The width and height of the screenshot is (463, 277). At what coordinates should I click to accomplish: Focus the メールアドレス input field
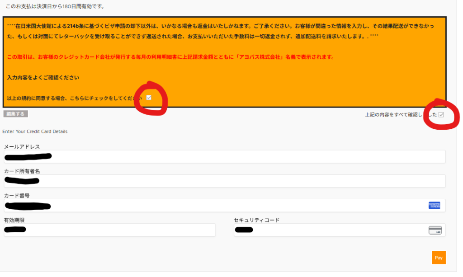pyautogui.click(x=244, y=157)
